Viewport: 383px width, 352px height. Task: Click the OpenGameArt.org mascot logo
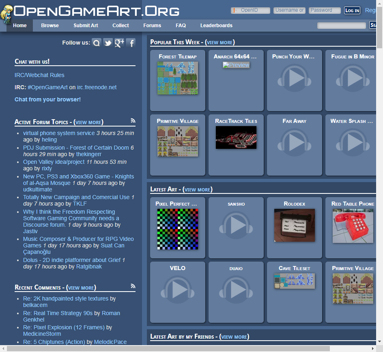6,14
